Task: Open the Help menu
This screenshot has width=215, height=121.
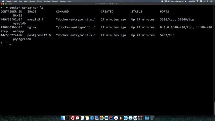Action: (69, 1)
